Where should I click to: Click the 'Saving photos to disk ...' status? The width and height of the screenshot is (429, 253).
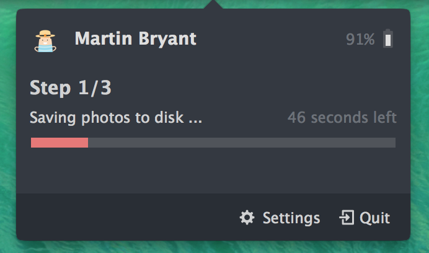116,118
